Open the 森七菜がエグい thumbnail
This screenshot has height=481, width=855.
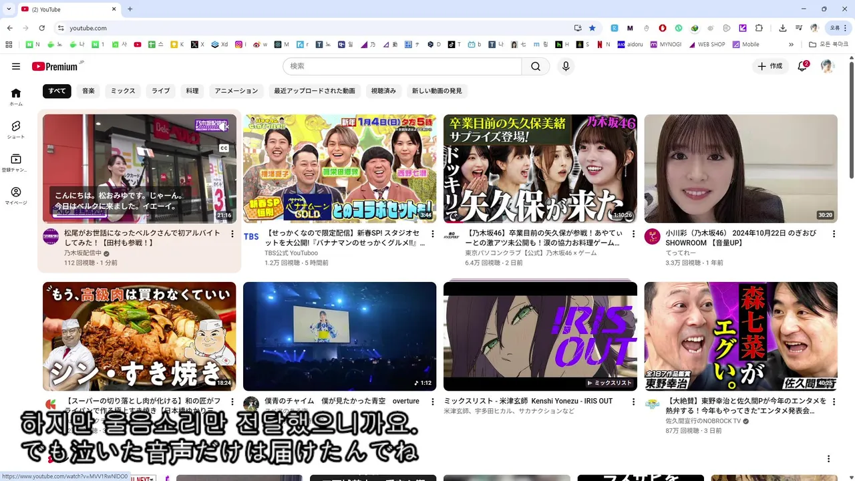click(x=741, y=336)
